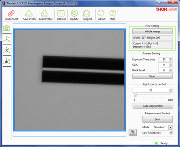The height and width of the screenshot is (147, 180).
Task: Click the application icon in title bar
Action: pyautogui.click(x=4, y=3)
